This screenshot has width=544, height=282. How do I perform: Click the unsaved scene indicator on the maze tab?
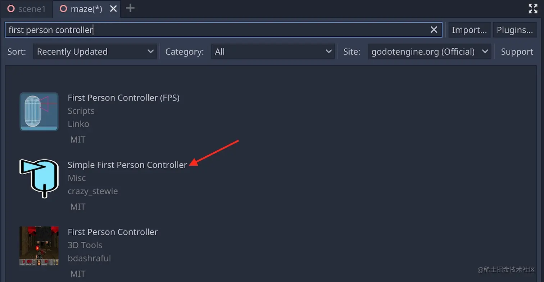click(63, 9)
